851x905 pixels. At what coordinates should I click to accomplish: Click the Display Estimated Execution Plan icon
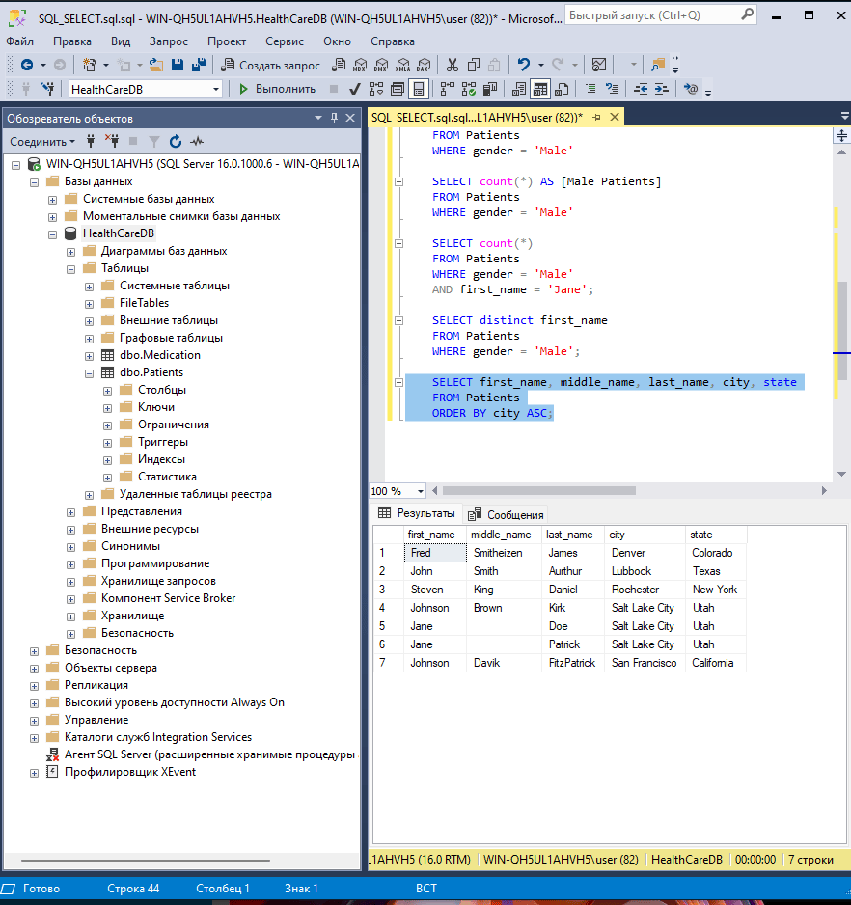(x=376, y=89)
